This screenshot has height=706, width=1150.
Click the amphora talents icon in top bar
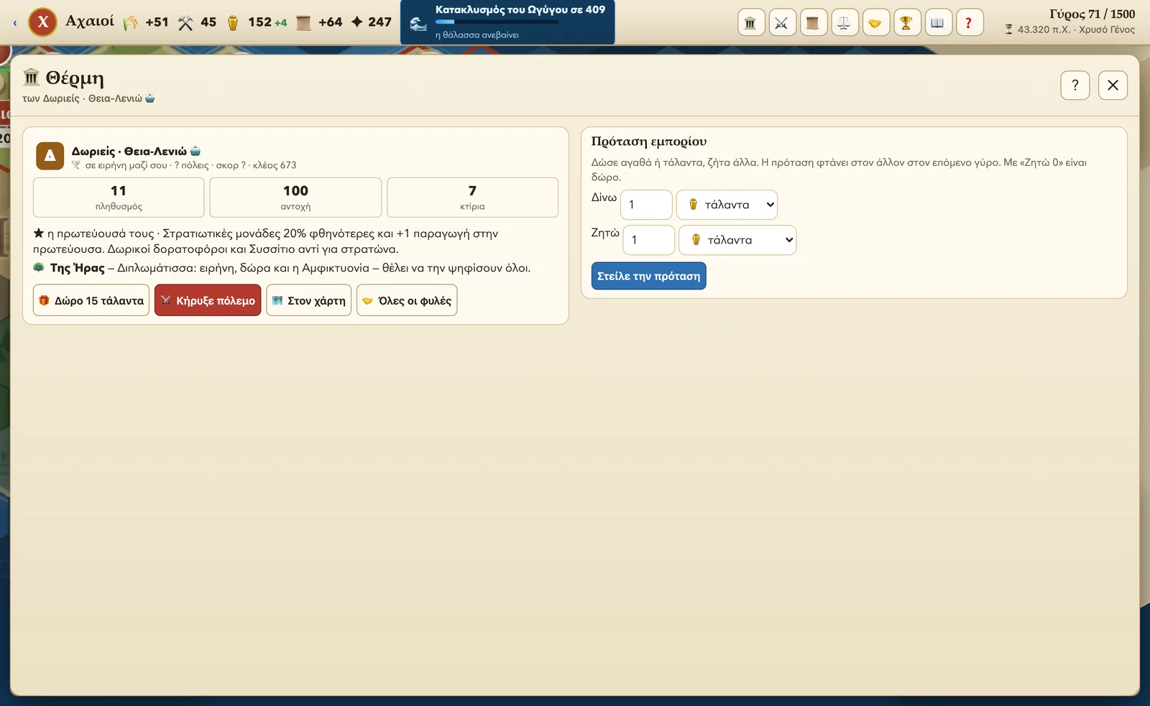(233, 23)
